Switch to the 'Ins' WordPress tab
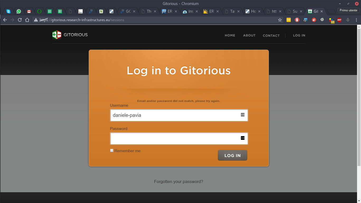The height and width of the screenshot is (203, 361). point(191,11)
